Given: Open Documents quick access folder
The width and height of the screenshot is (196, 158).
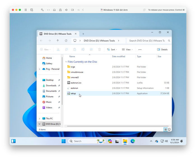Looking at the screenshot, I should [51, 91].
